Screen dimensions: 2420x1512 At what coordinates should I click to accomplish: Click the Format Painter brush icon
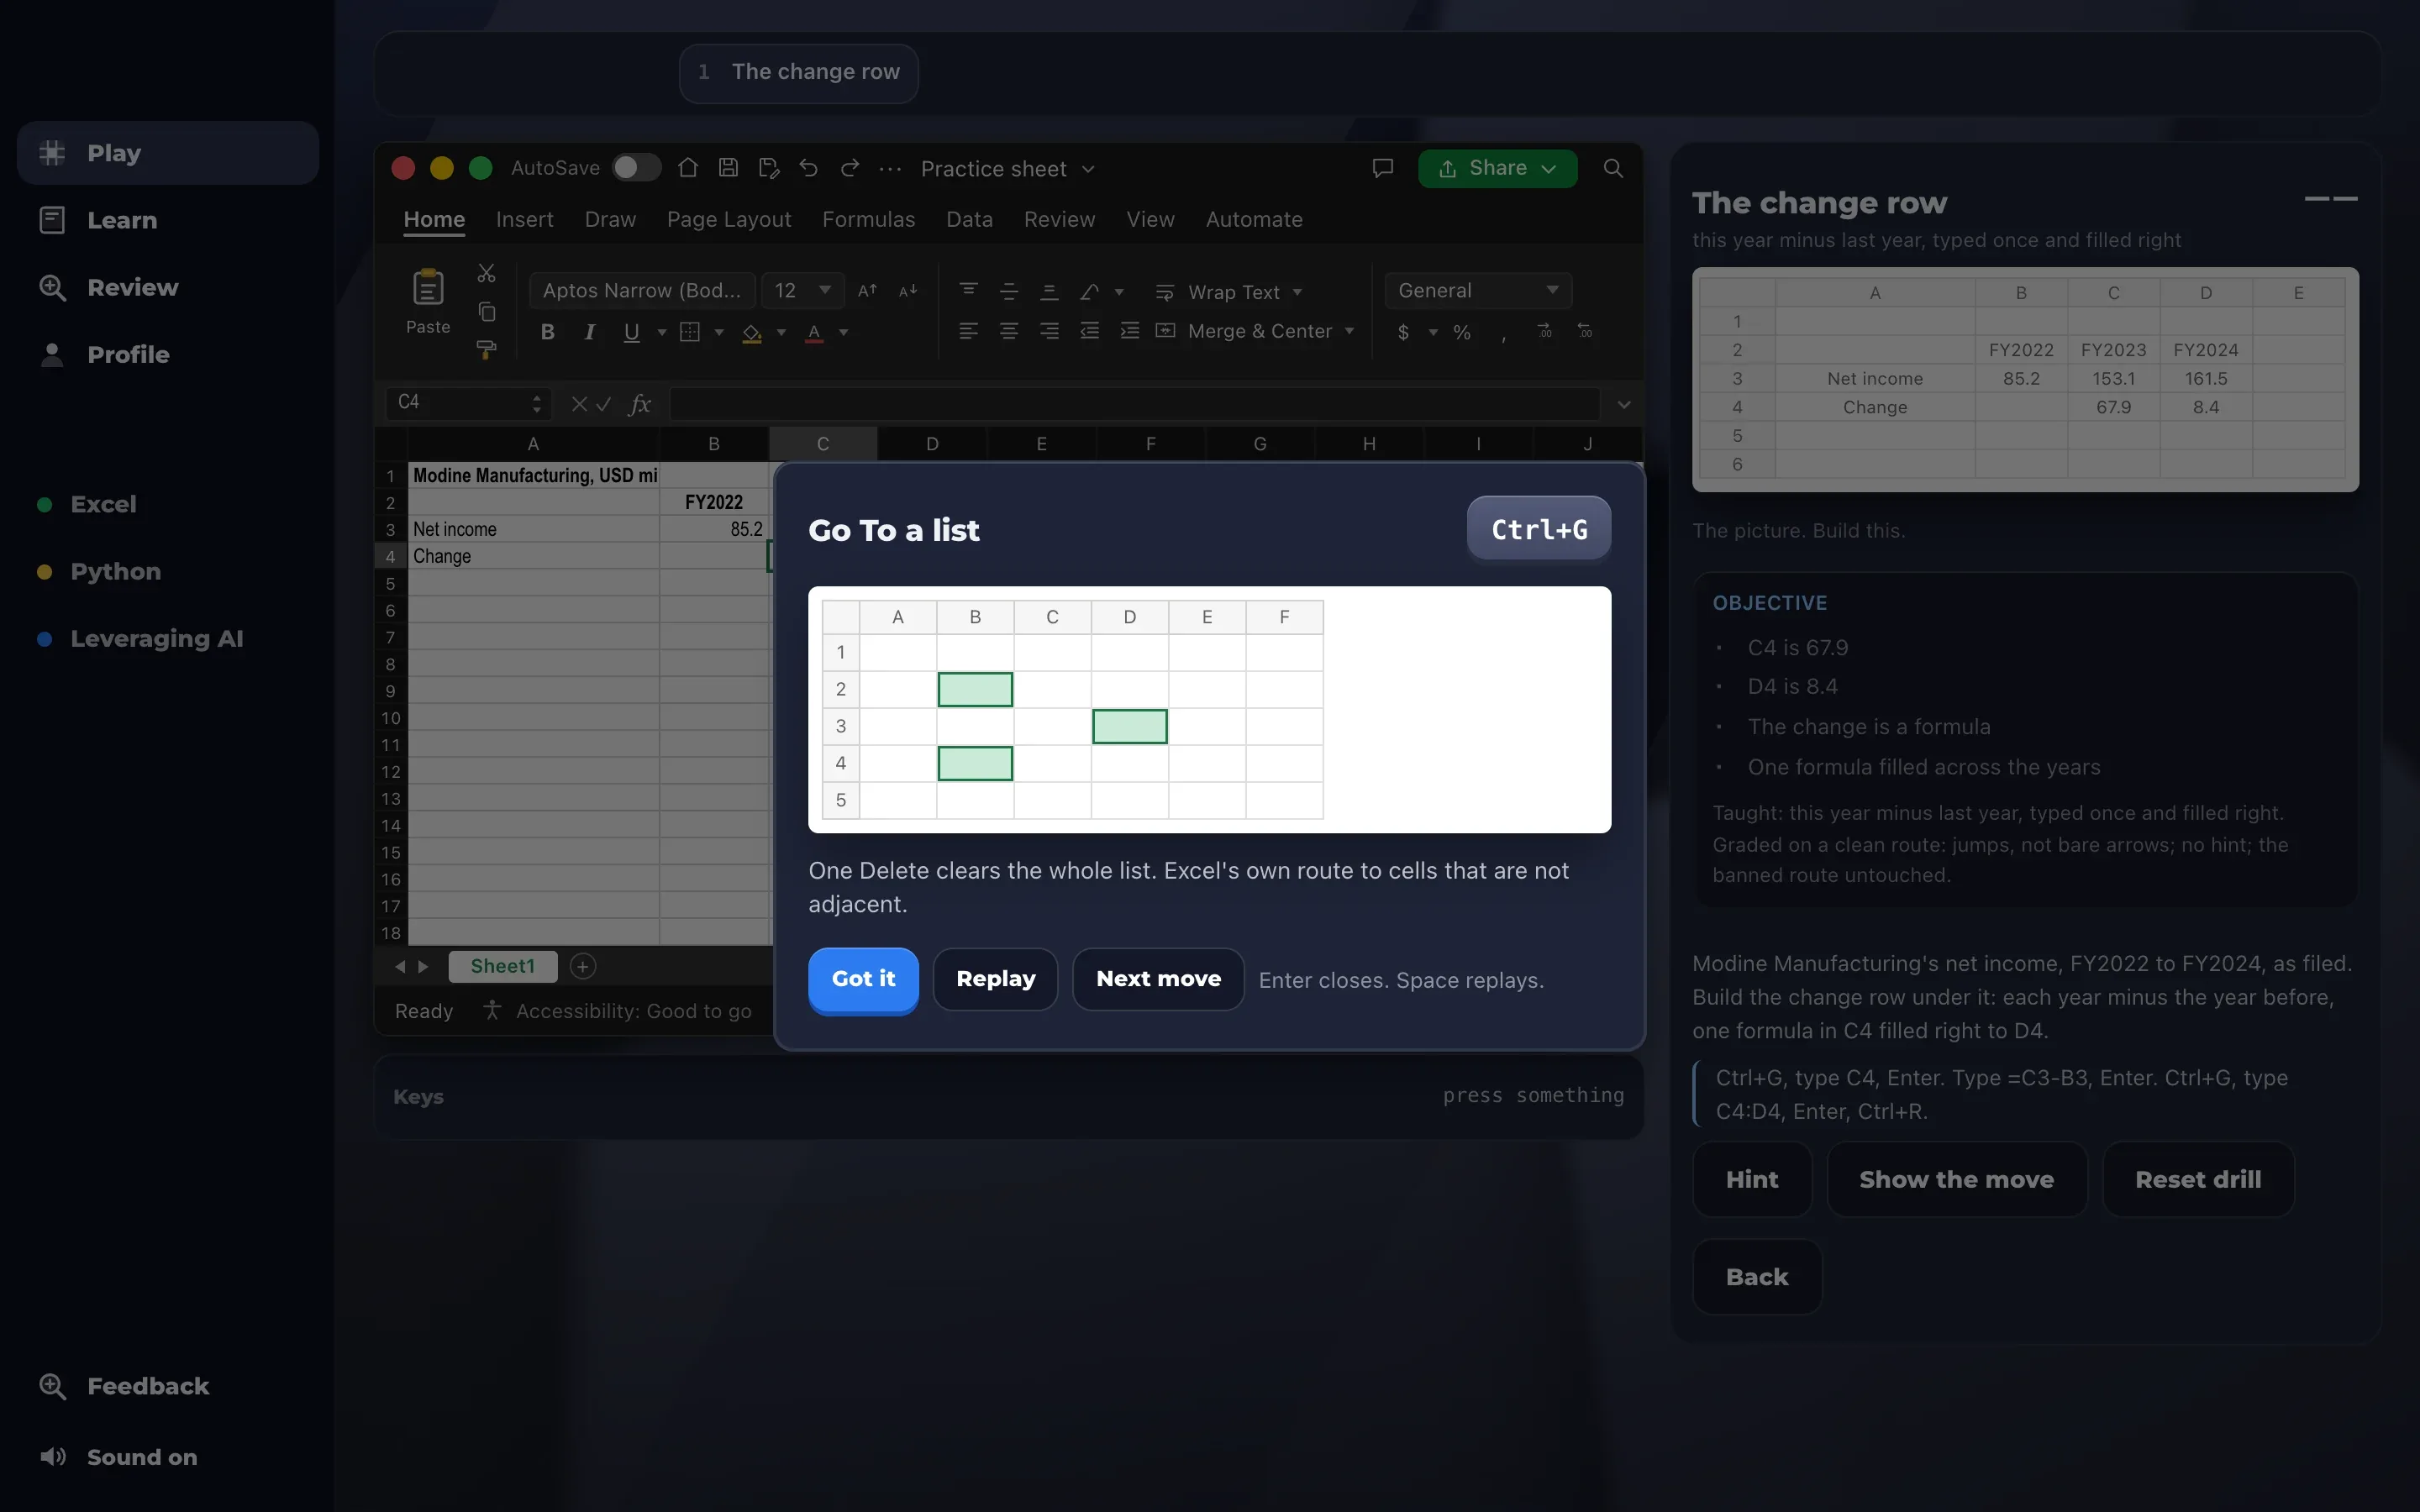coord(487,349)
